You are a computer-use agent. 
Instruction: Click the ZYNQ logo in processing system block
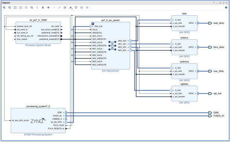[38, 121]
